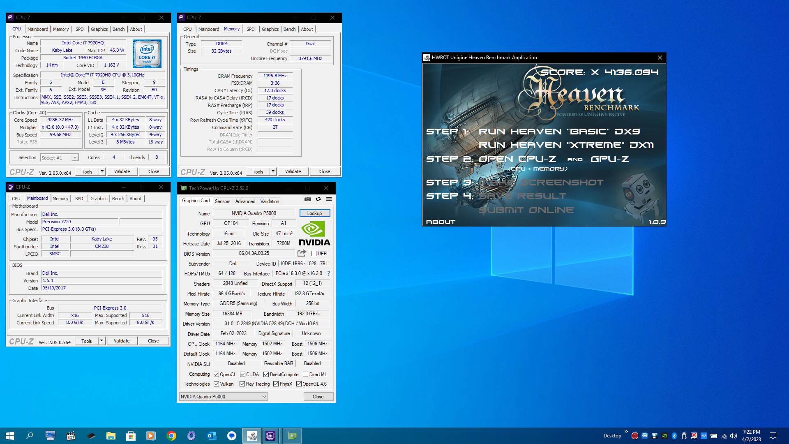Open the Socket #1 selection dropdown

click(x=60, y=158)
